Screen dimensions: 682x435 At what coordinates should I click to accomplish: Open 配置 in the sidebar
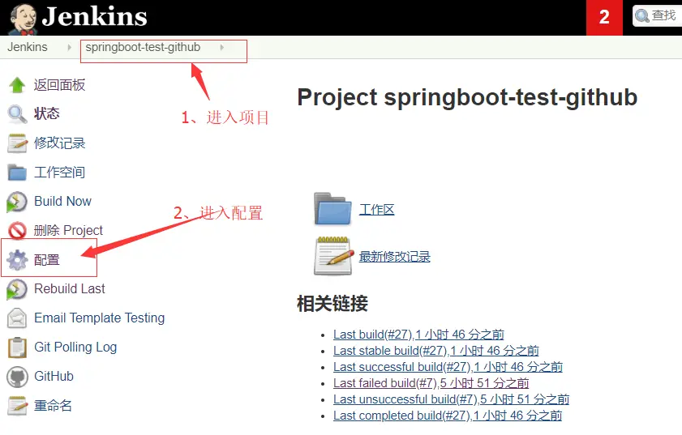click(46, 260)
